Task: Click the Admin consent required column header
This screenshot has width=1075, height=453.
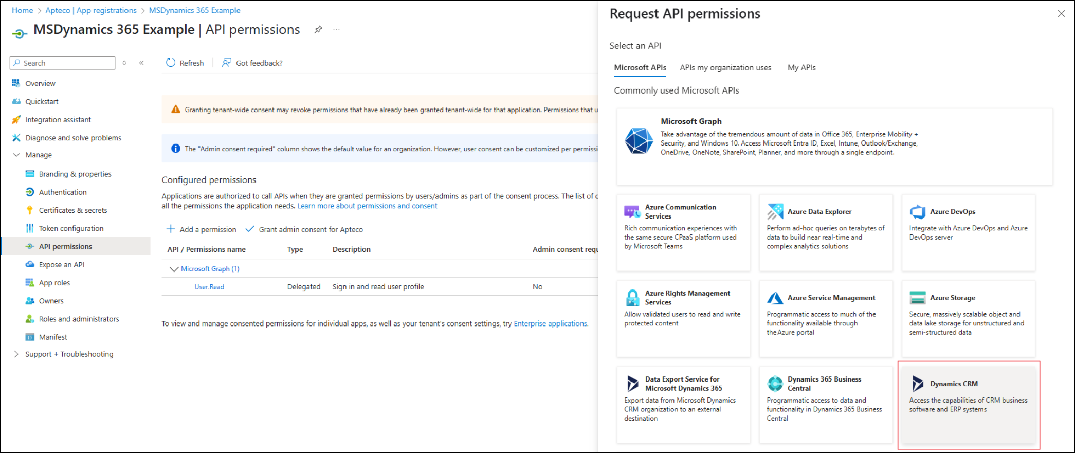Action: tap(565, 249)
